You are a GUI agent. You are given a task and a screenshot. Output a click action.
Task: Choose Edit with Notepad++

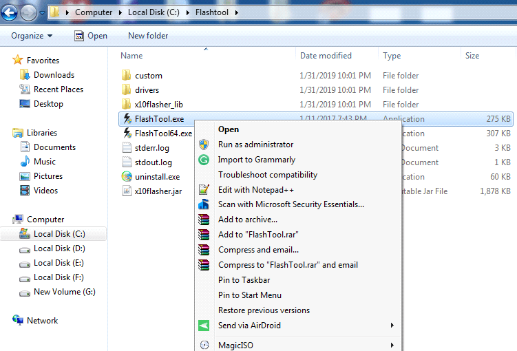click(x=298, y=190)
